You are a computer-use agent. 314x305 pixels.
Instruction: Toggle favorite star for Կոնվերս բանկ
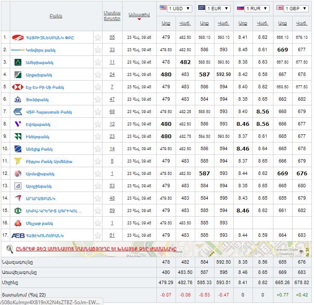tap(98, 50)
